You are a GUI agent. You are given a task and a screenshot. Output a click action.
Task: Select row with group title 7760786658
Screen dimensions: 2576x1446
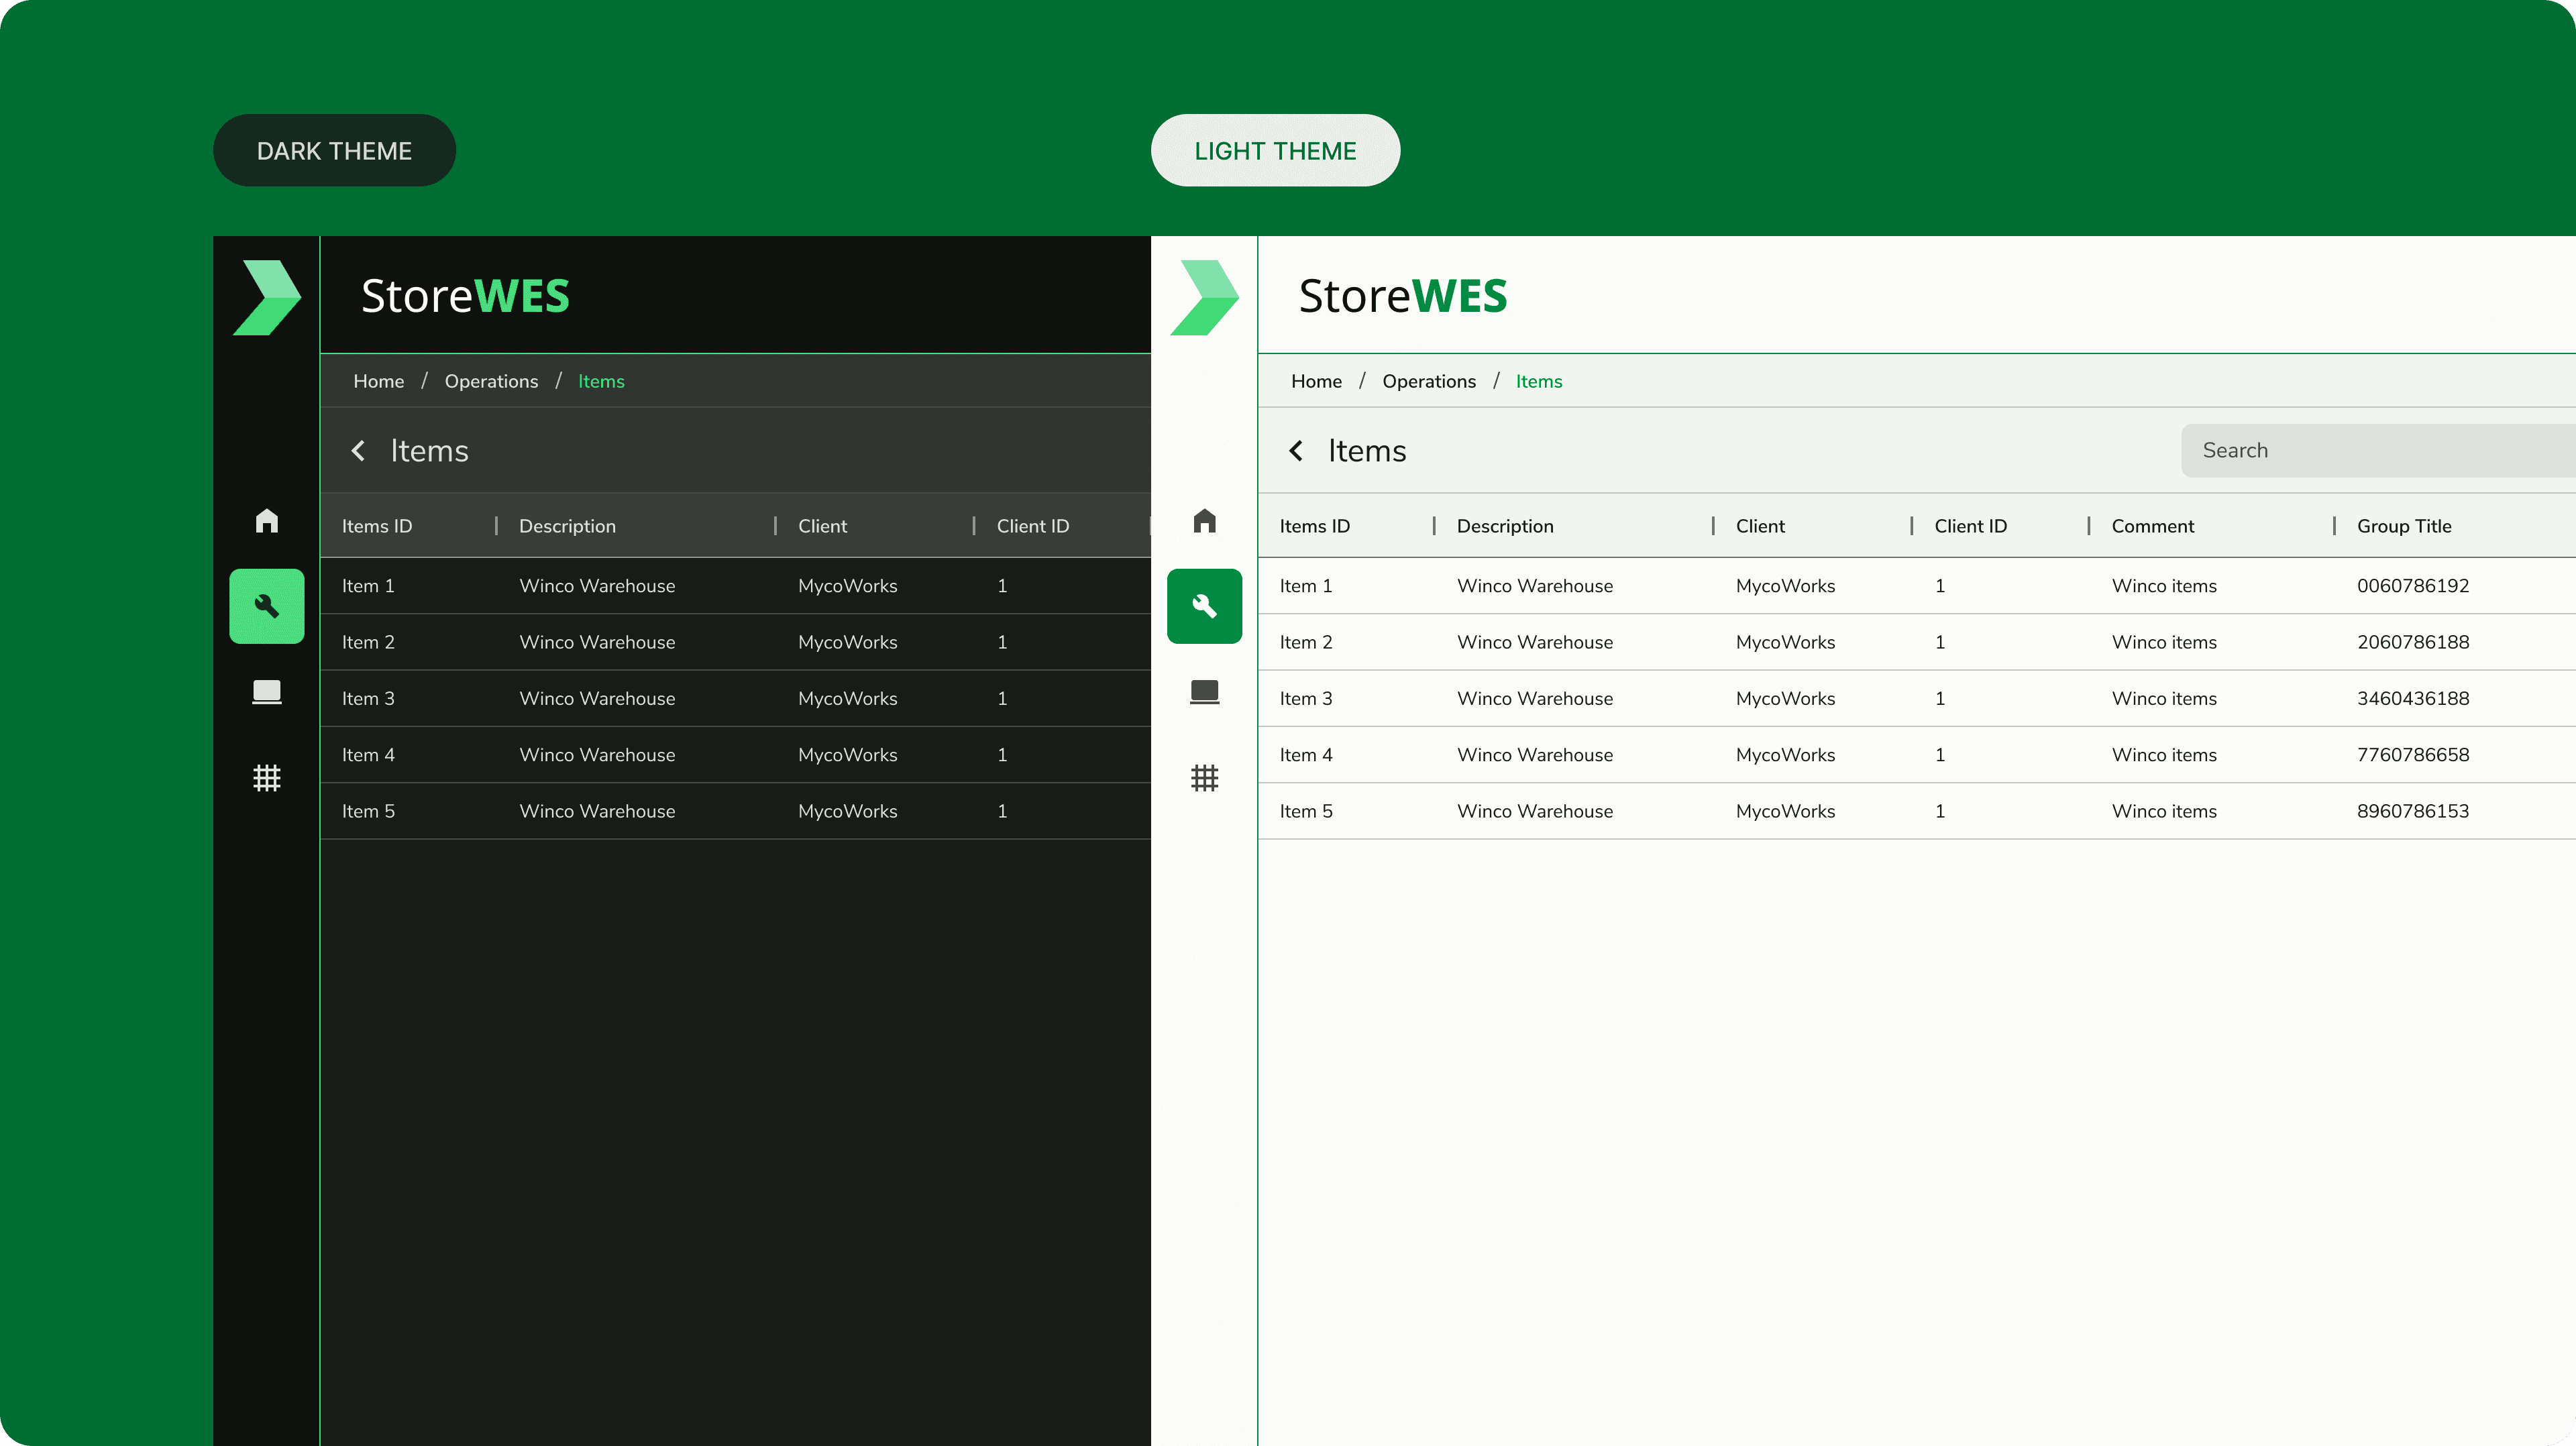tap(2412, 755)
